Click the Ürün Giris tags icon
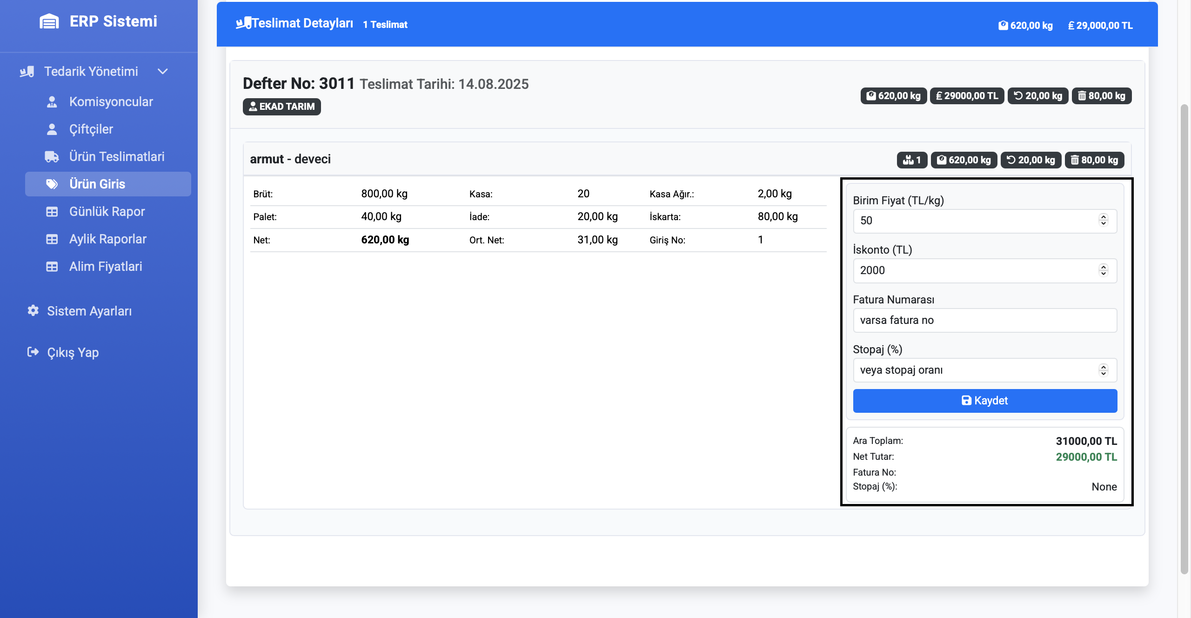Image resolution: width=1191 pixels, height=618 pixels. pos(52,184)
